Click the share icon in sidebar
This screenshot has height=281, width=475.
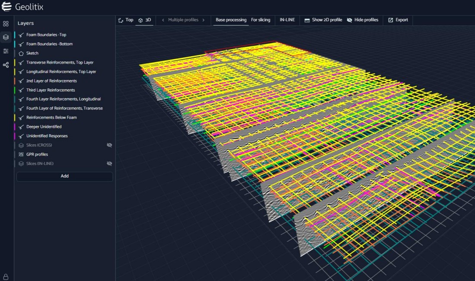click(x=6, y=65)
